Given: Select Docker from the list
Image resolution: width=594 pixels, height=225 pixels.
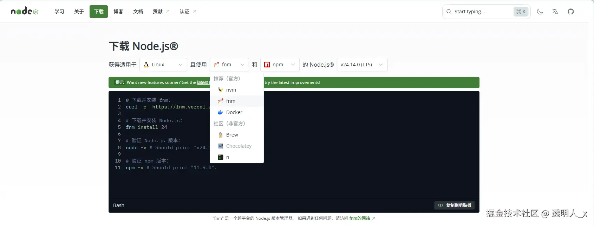Looking at the screenshot, I should [237, 112].
